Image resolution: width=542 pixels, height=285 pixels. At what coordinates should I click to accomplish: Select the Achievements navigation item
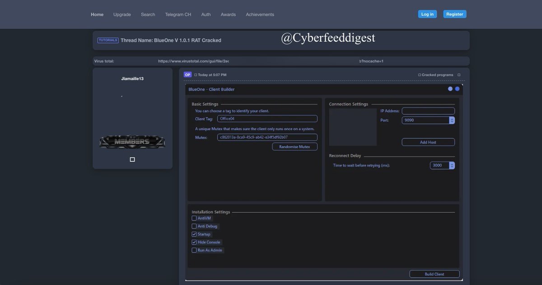tap(260, 13)
